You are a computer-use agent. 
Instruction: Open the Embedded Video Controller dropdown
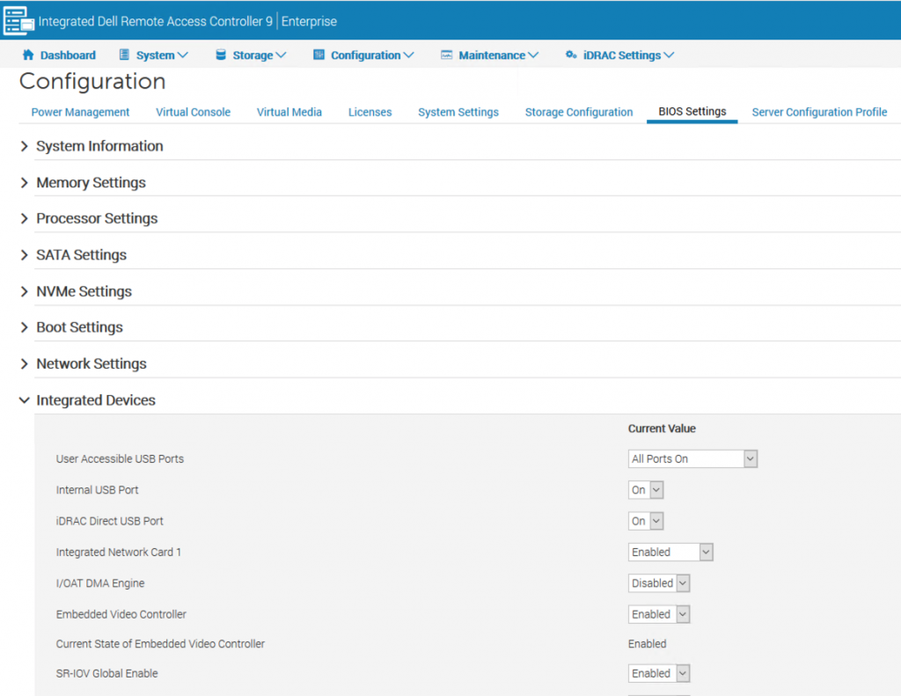pos(659,614)
